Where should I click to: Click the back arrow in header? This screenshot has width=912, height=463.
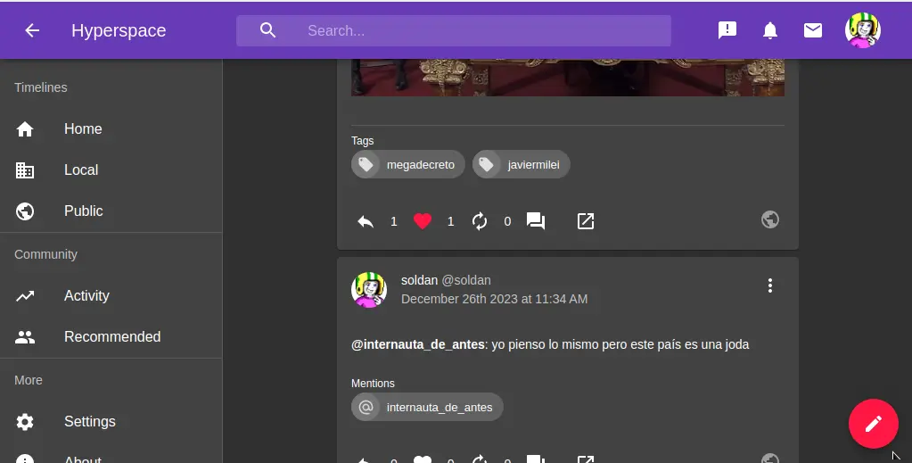(32, 30)
